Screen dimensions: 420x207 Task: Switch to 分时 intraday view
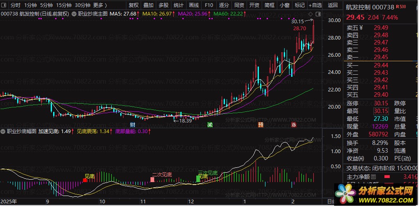(x=15, y=5)
